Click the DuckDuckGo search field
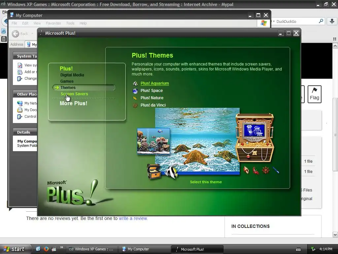 (296, 21)
